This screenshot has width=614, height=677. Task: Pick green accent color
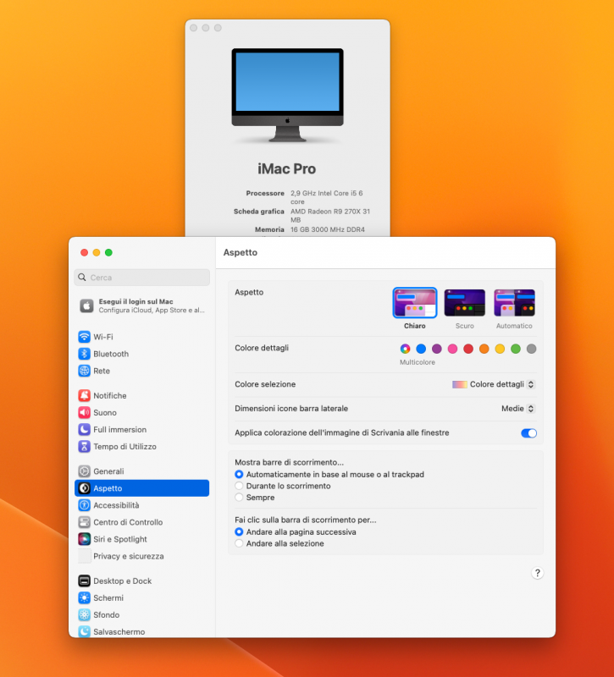(x=516, y=349)
